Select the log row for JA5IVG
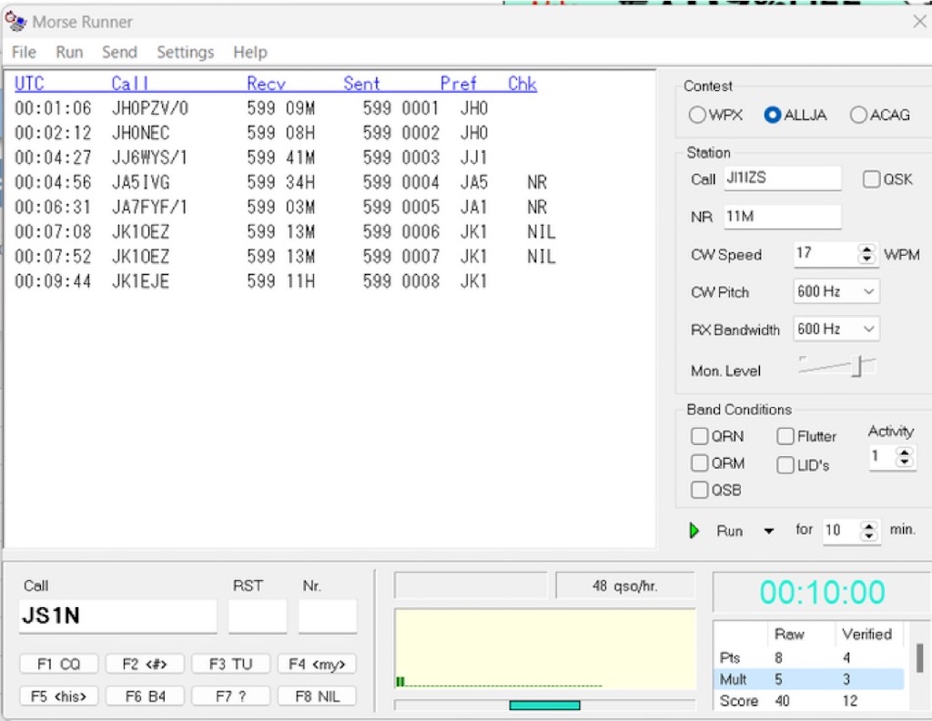 pyautogui.click(x=329, y=182)
